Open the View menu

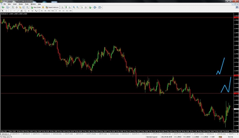[9, 4]
